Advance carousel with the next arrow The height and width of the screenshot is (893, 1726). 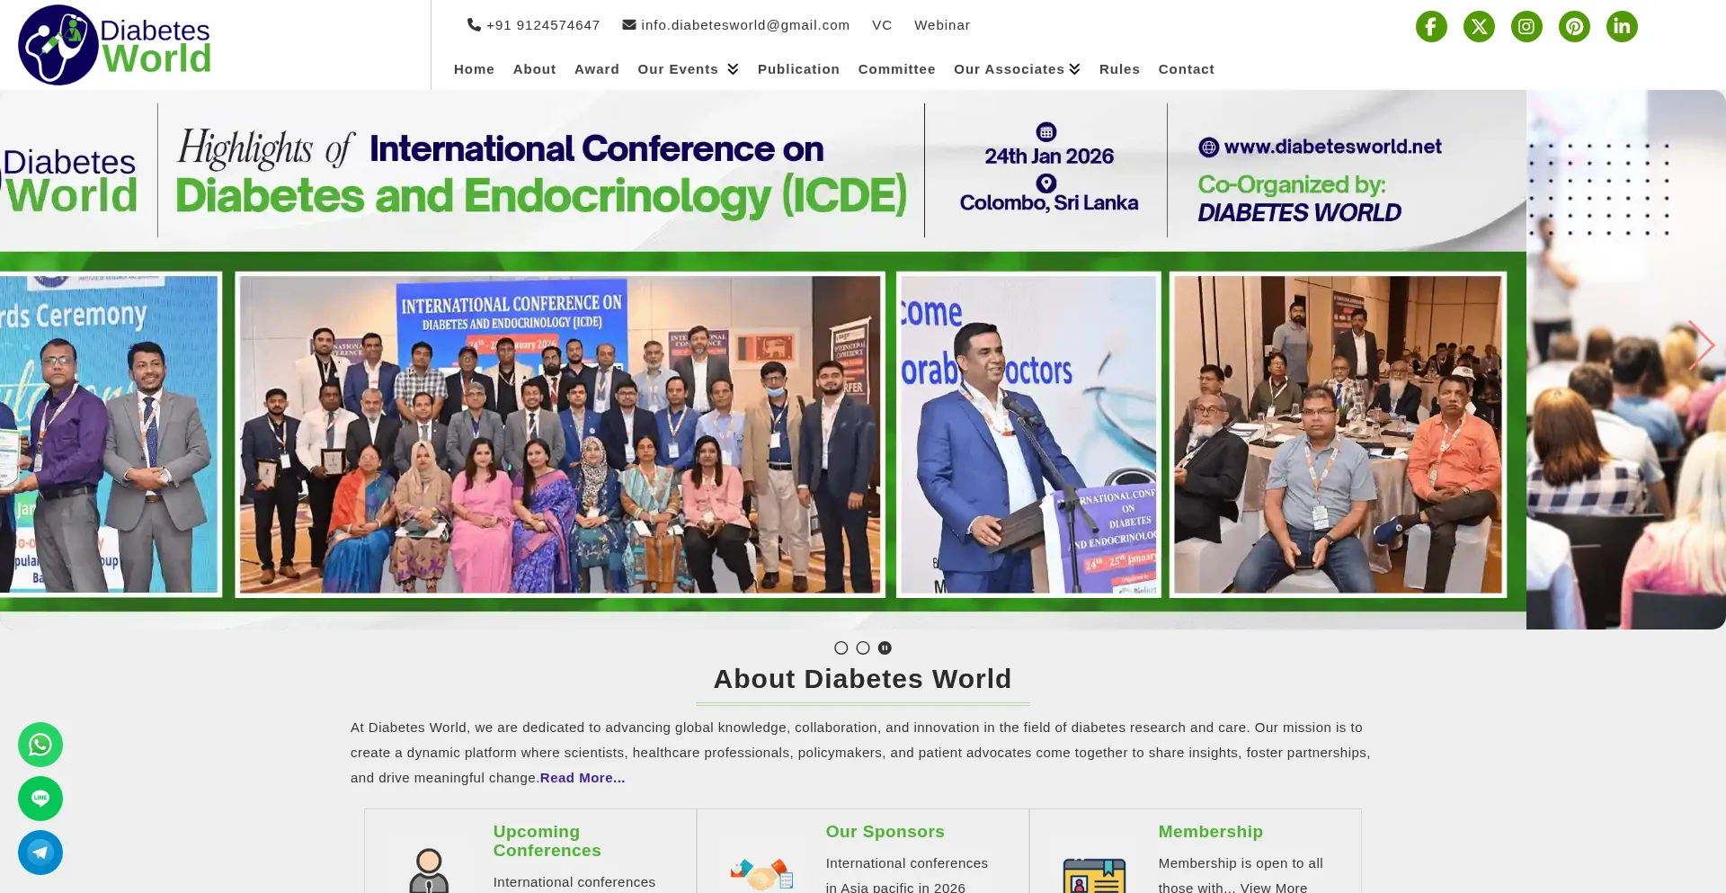click(x=1701, y=345)
